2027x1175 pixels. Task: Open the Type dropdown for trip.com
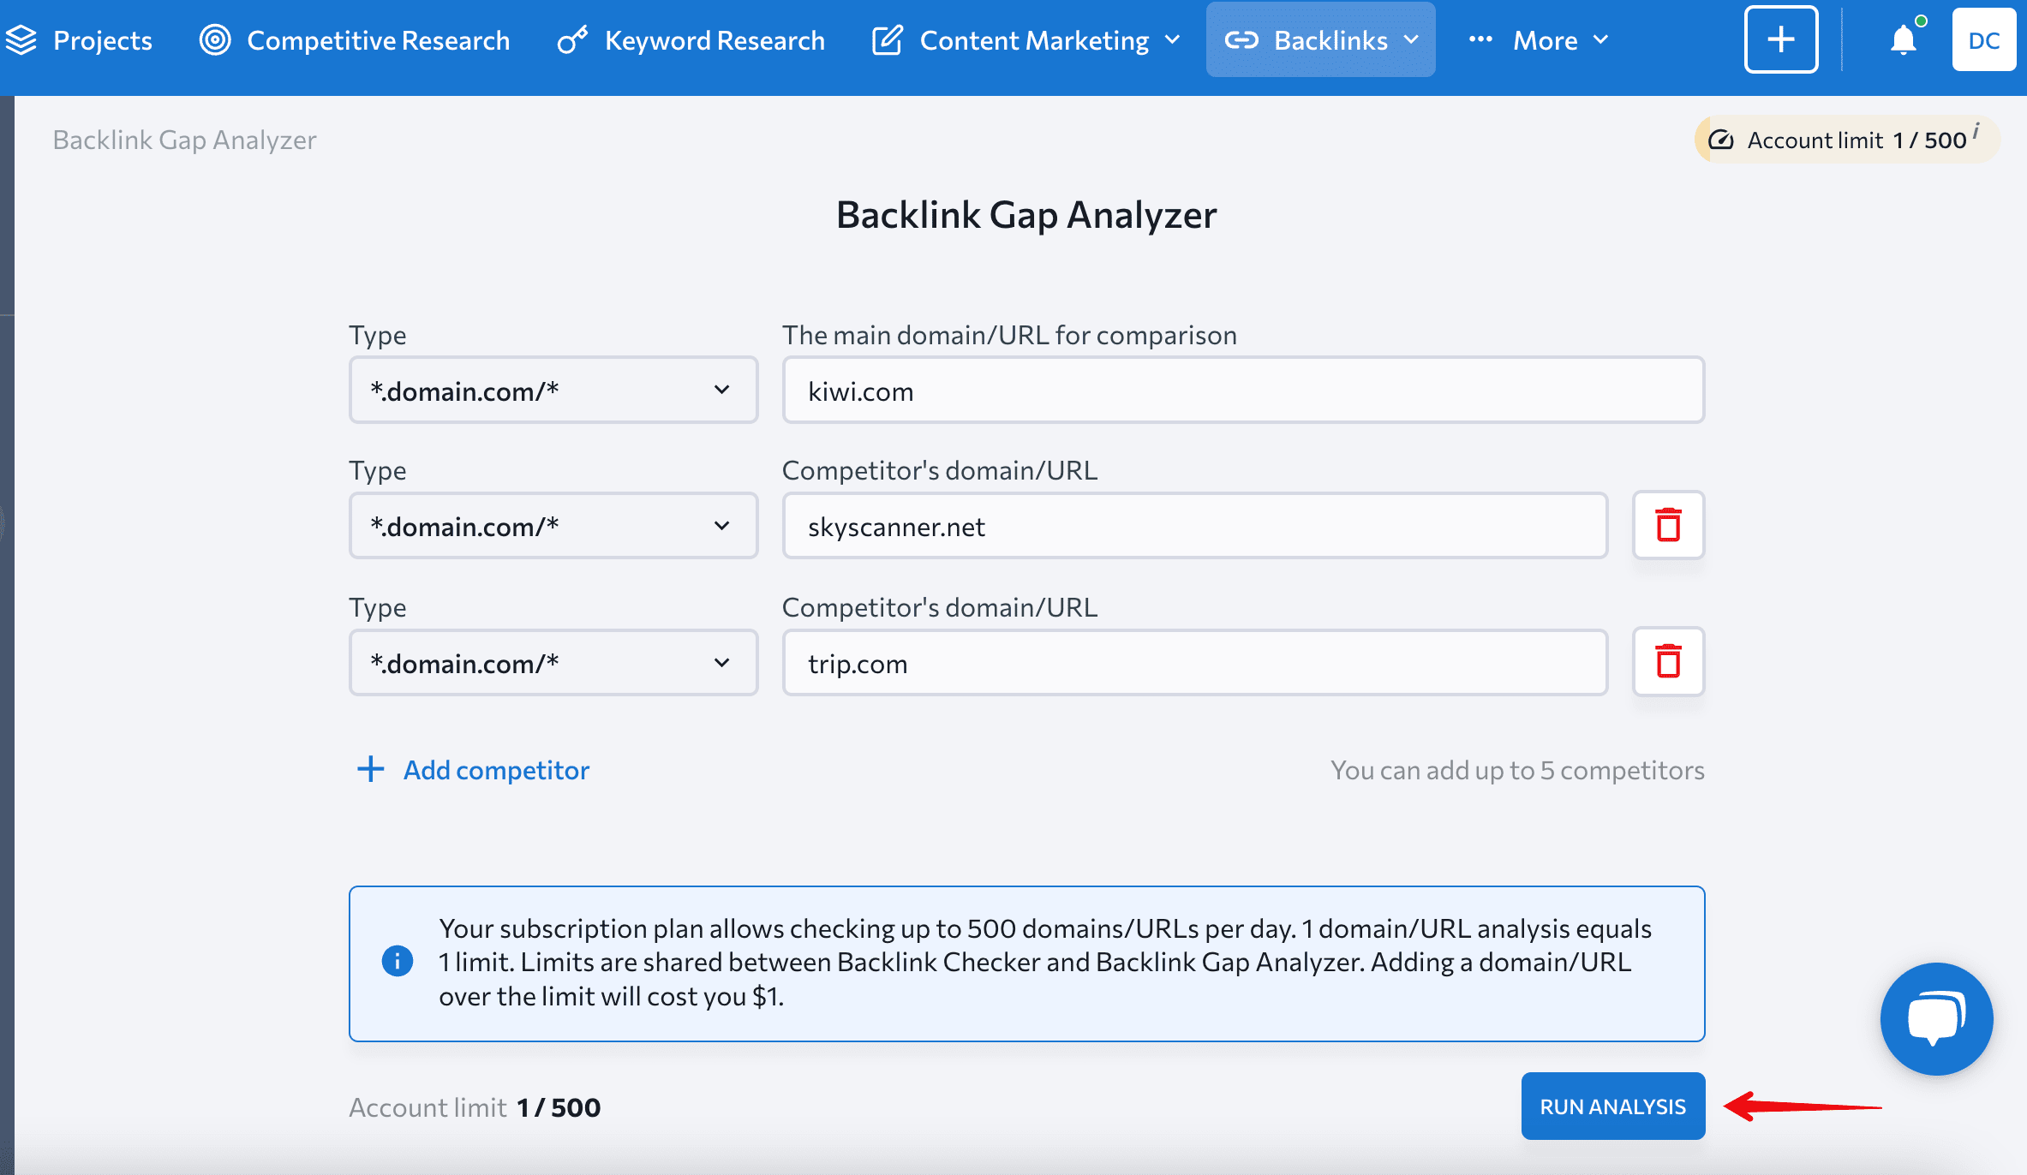pos(553,663)
